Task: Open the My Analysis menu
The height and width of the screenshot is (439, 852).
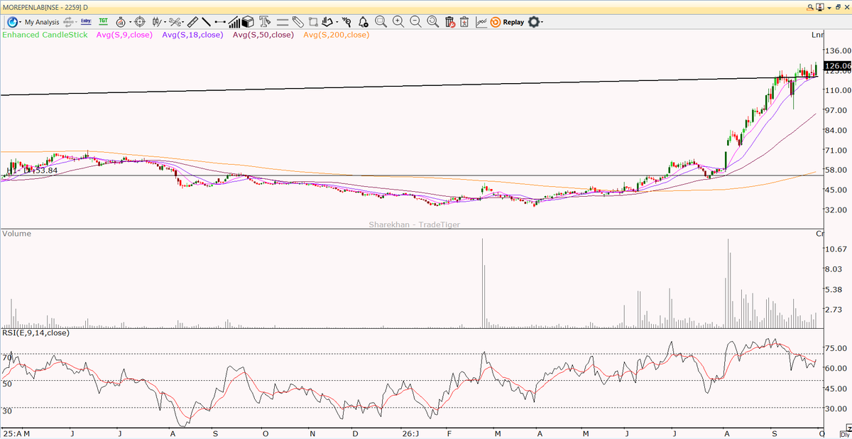Action: 42,22
